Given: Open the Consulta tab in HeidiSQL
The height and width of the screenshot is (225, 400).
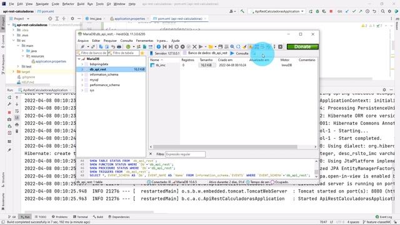Looking at the screenshot, I should click(239, 53).
